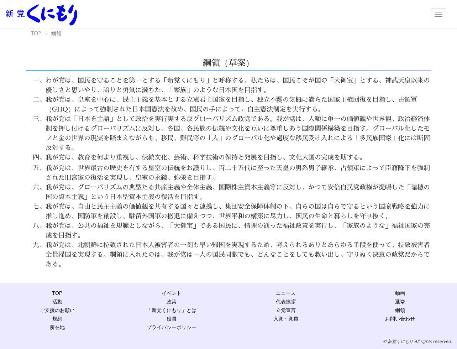457x349 pixels.
Task: Click article 九 about 北朝鮮に拉致された
Action: 231,254
